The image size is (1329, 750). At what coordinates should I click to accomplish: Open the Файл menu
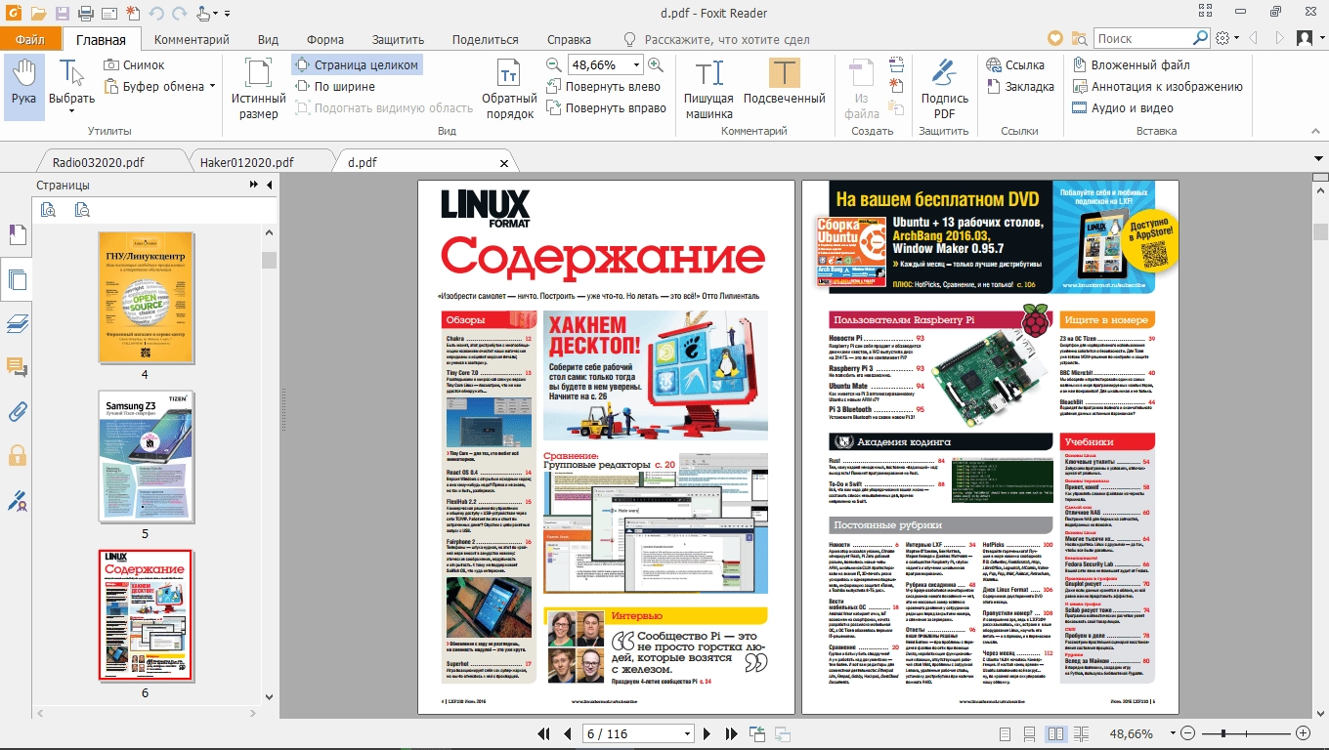point(30,39)
